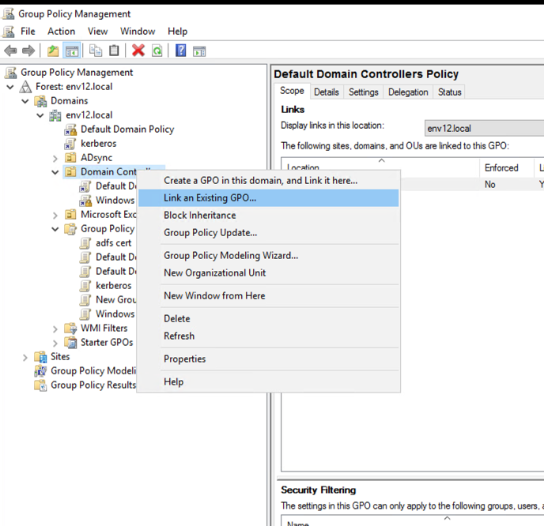Collapse the Forest: env12.local node
This screenshot has height=526, width=544.
[10, 87]
